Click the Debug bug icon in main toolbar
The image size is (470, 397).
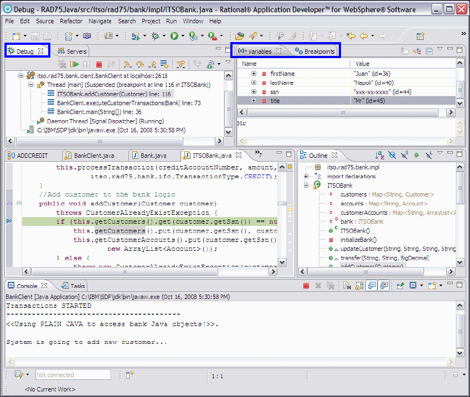[155, 36]
